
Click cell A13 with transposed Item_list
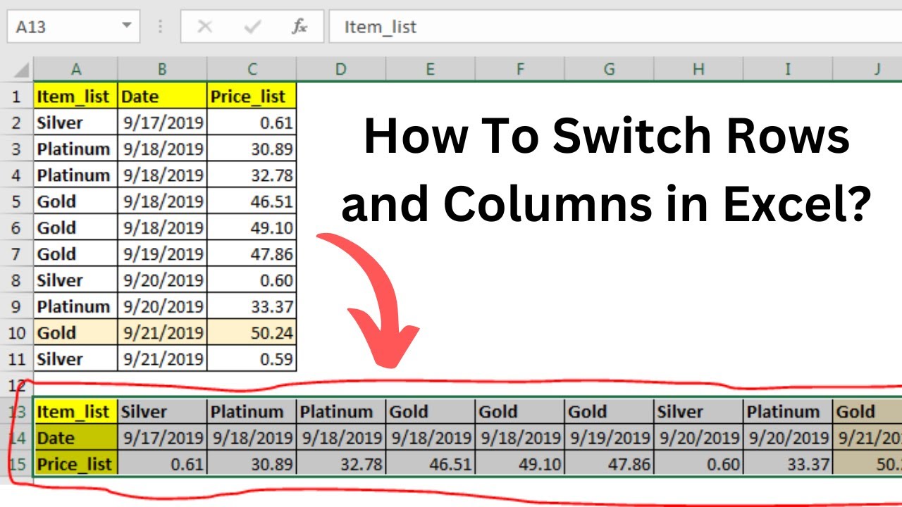[x=76, y=412]
